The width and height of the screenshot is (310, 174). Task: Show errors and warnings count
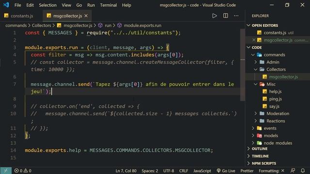pyautogui.click(x=23, y=171)
